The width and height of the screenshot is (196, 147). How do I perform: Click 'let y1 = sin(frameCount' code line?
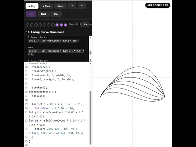(56, 114)
